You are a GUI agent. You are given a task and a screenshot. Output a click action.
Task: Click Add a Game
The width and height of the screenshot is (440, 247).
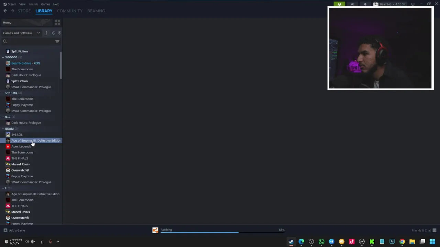click(14, 231)
